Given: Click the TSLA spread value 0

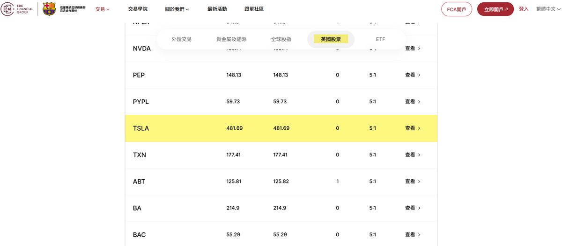Looking at the screenshot, I should point(337,128).
